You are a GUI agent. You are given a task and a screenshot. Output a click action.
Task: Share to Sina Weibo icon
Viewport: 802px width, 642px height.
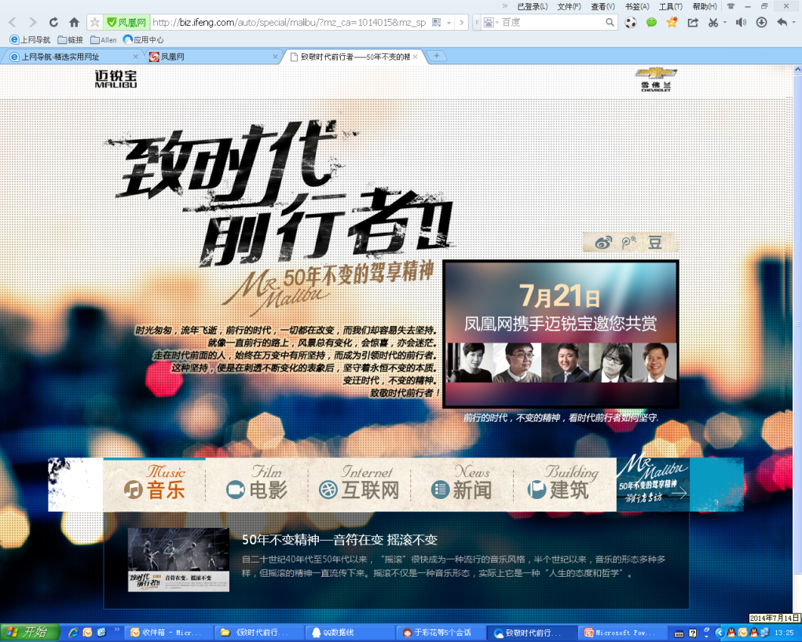pyautogui.click(x=603, y=242)
